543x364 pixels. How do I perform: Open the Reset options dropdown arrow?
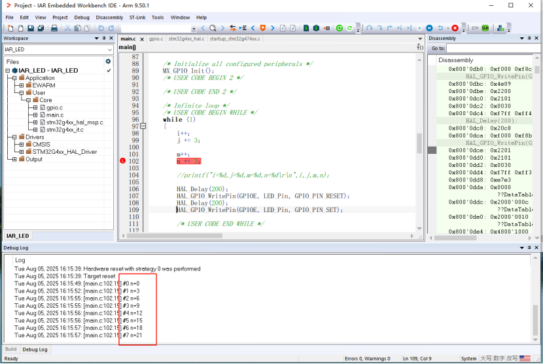click(447, 28)
